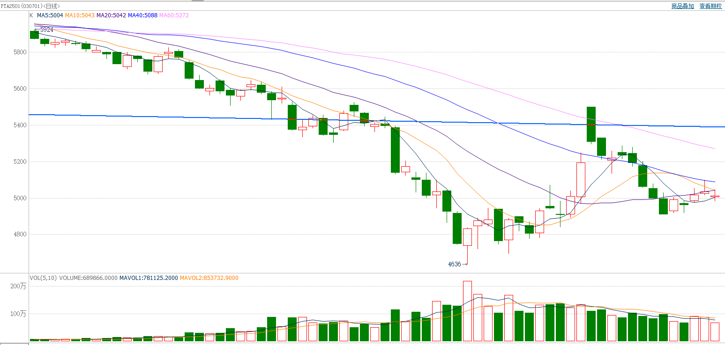
Task: Select the MA5:5004 indicator label
Action: click(50, 15)
